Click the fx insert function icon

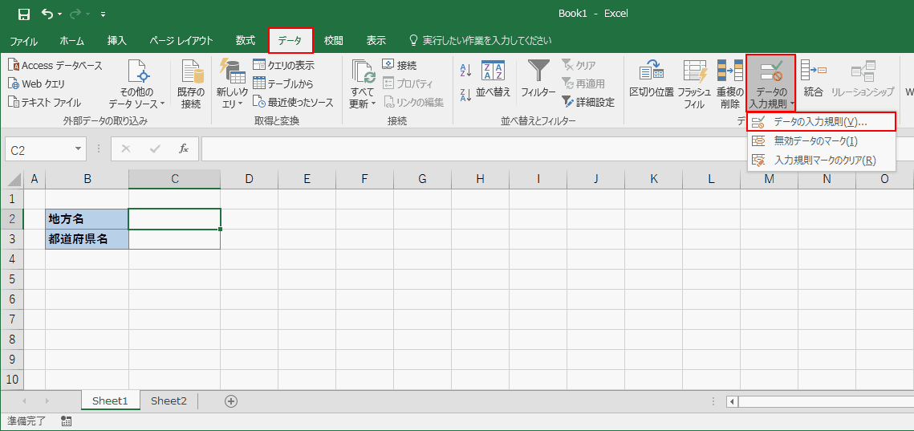point(184,149)
